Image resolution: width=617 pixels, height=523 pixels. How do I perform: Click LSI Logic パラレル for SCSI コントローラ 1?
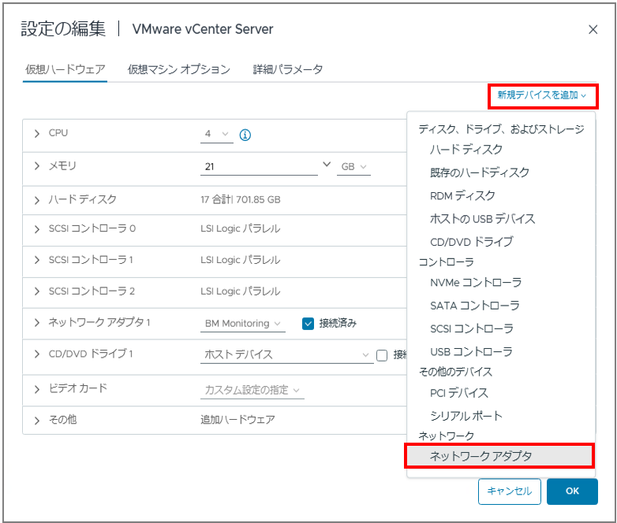click(x=241, y=260)
